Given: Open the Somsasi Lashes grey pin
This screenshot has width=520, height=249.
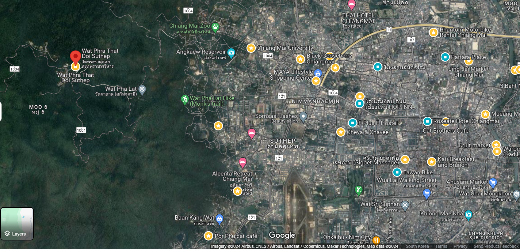Looking at the screenshot, I should (303, 117).
